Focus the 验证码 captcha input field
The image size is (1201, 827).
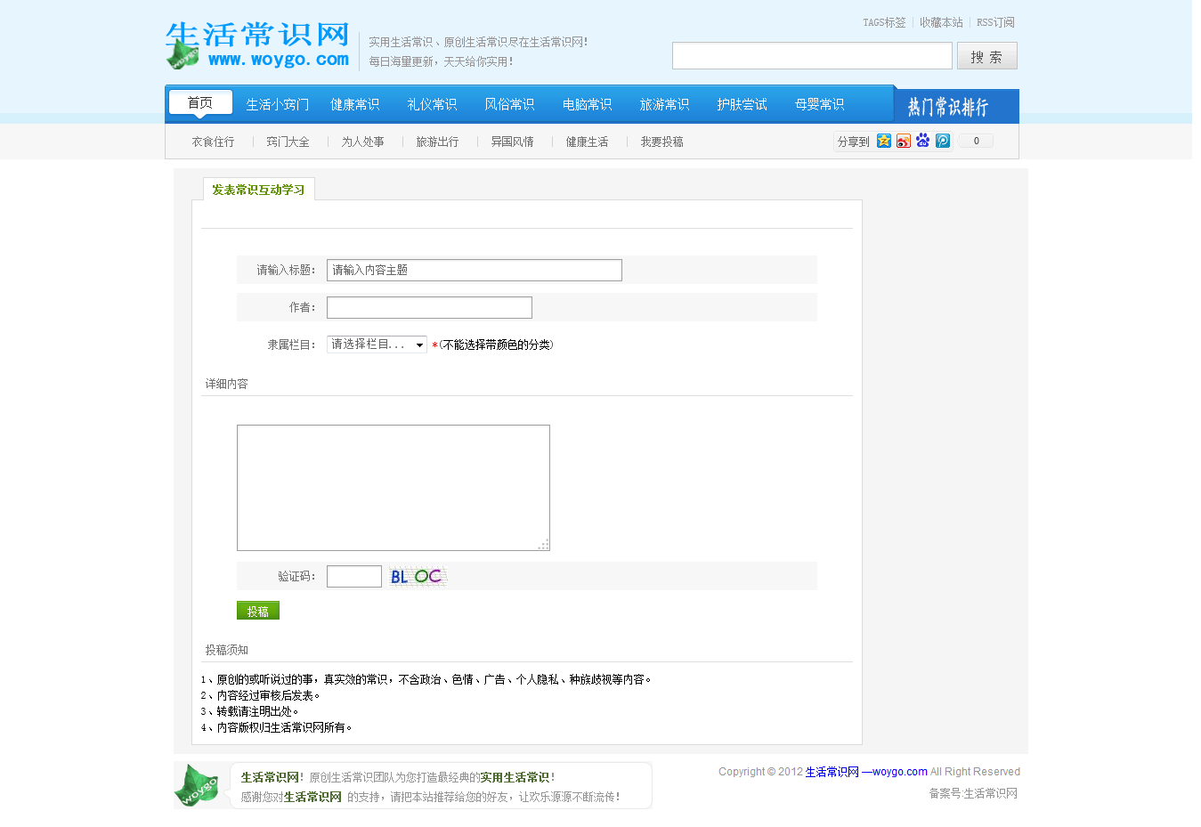(354, 576)
